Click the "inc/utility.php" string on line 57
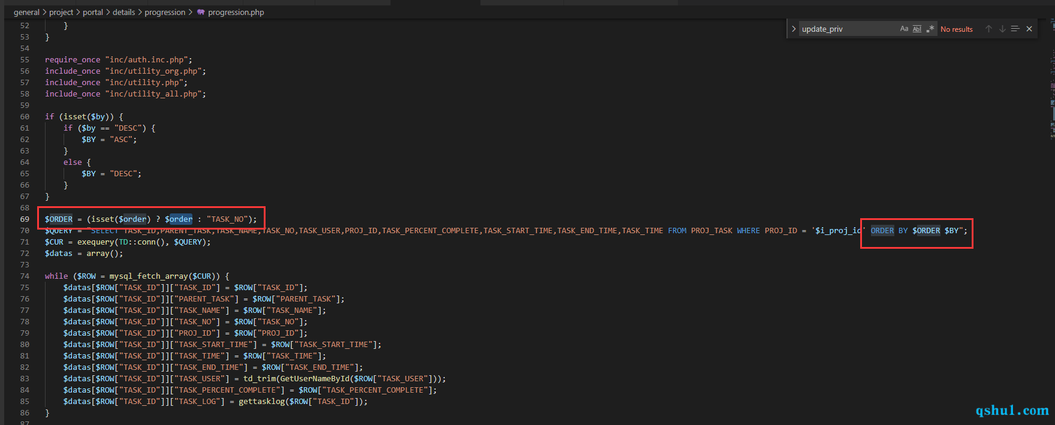The image size is (1055, 425). [x=144, y=82]
